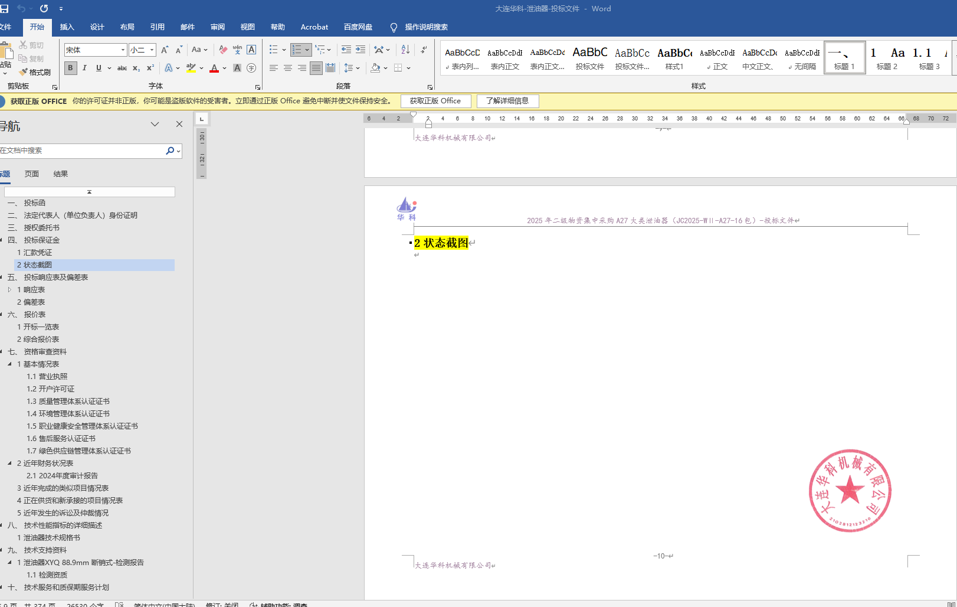Click the subscript icon
This screenshot has width=957, height=607.
point(136,68)
